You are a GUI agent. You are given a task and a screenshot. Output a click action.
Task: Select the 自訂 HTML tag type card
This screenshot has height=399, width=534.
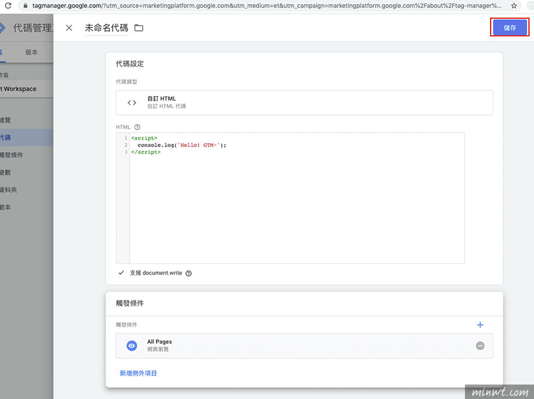coord(304,102)
